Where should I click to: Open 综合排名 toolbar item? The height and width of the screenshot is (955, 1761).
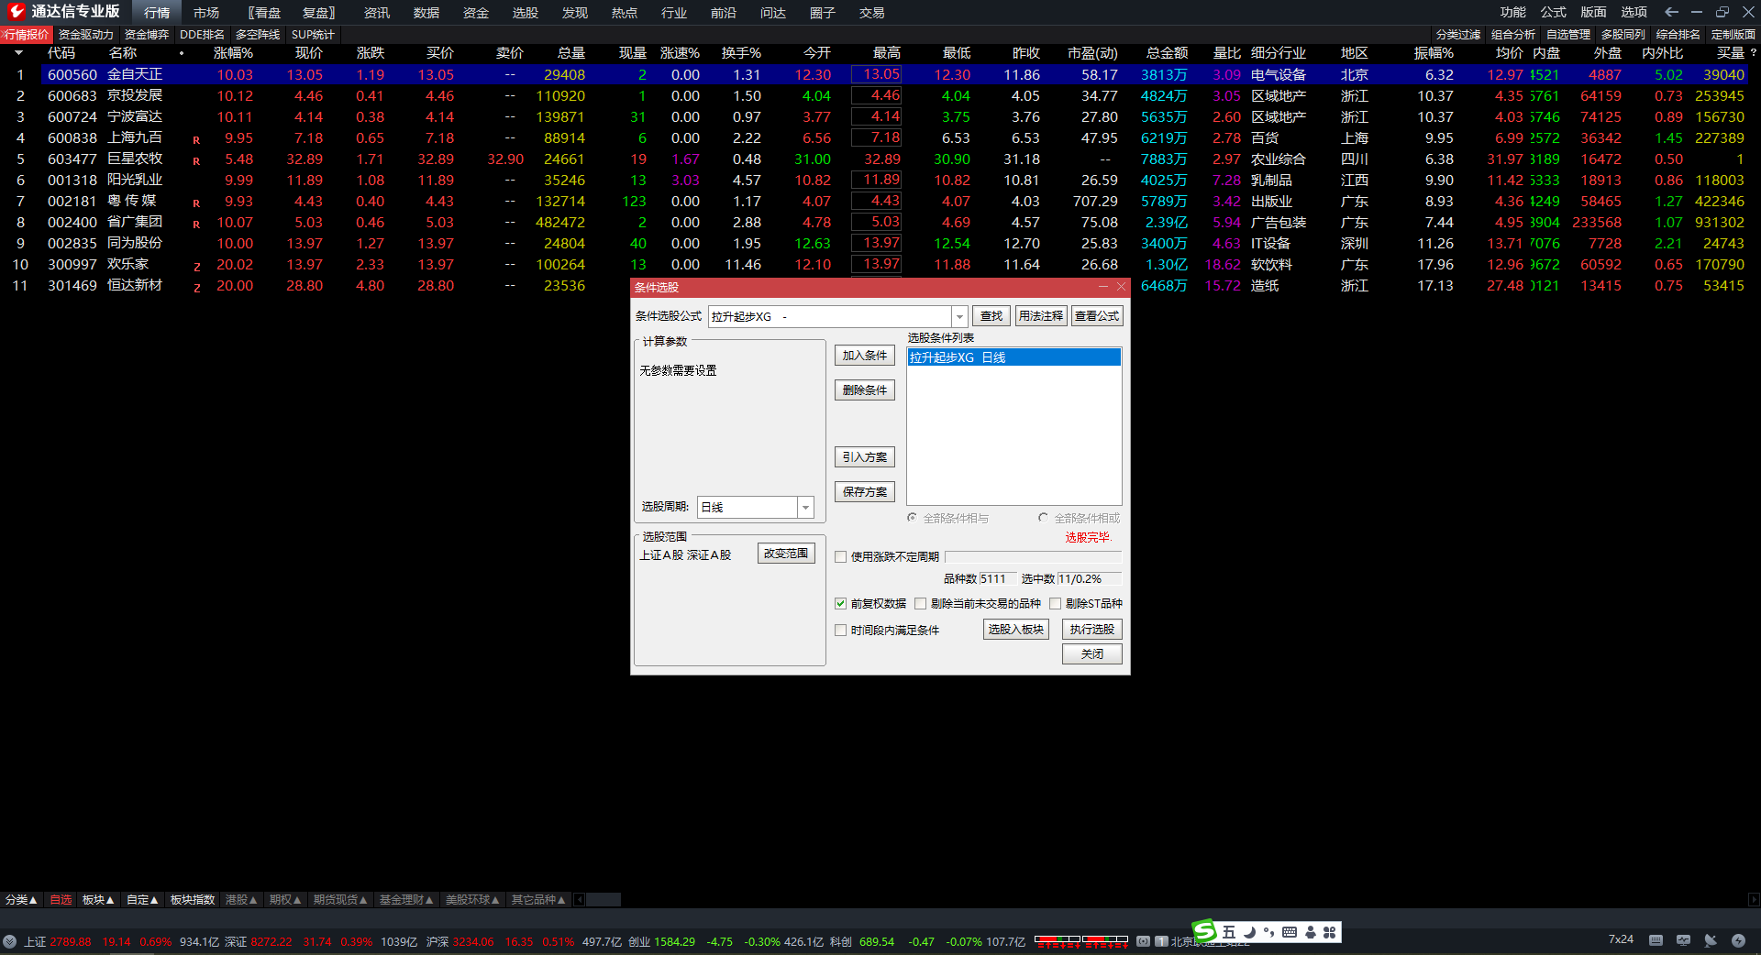point(1678,35)
